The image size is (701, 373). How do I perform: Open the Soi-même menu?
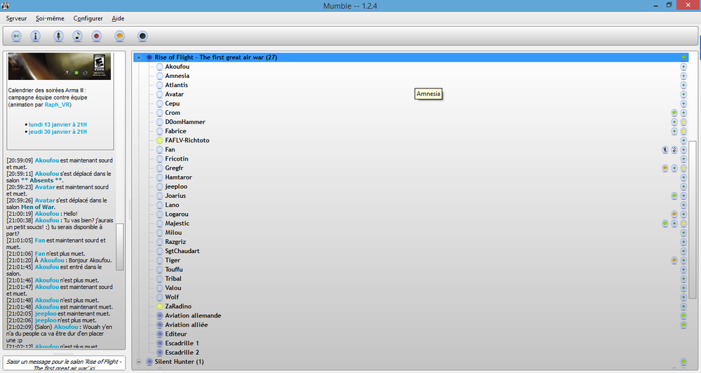tap(50, 18)
